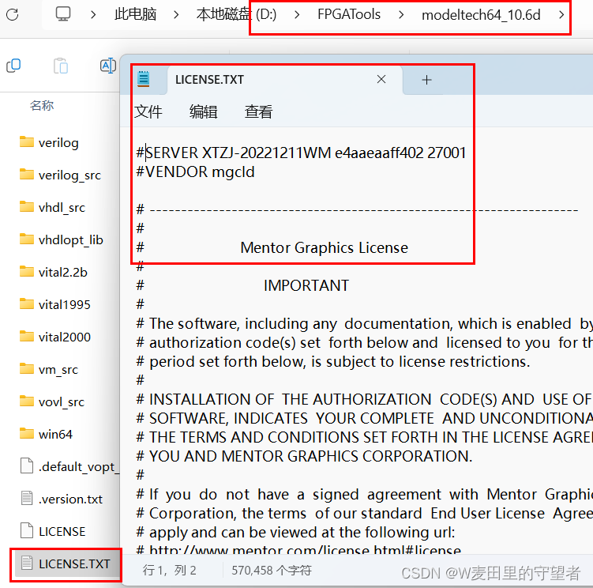Open modeltech64_10.6d breadcrumb folder
This screenshot has height=588, width=593.
pos(481,15)
